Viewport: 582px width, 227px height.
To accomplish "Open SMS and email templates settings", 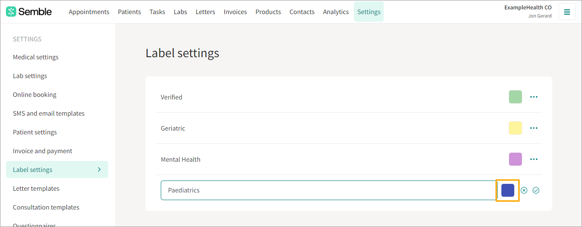I will pyautogui.click(x=49, y=113).
